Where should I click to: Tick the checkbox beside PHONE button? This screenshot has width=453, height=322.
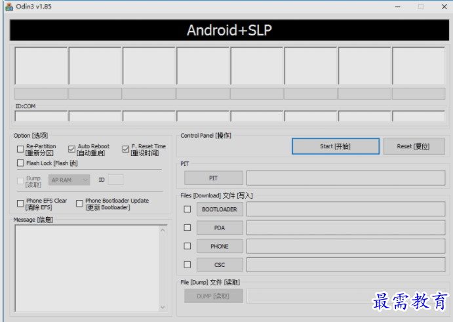click(187, 246)
